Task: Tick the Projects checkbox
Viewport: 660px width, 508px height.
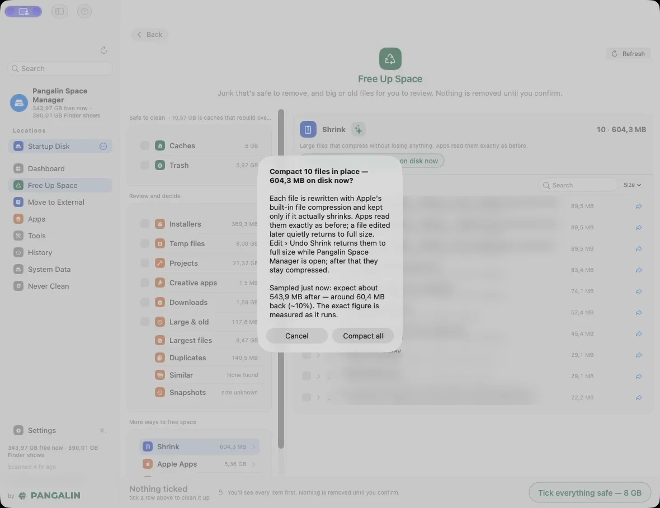Action: (145, 263)
